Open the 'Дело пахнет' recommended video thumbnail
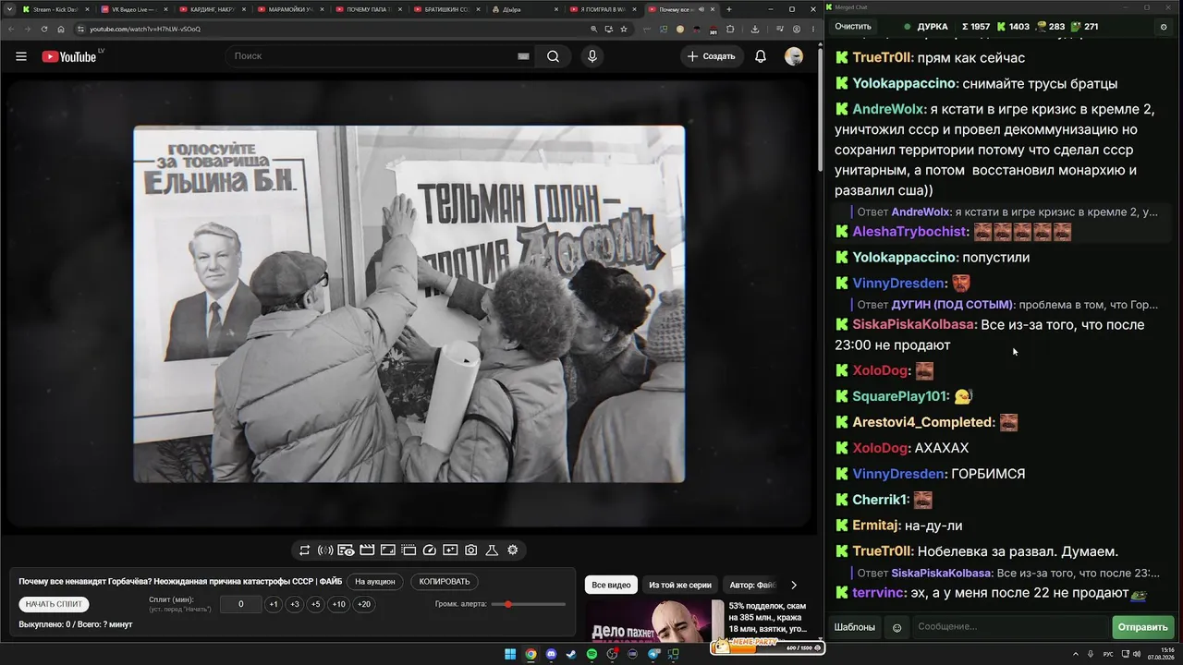The image size is (1183, 665). pos(654,621)
